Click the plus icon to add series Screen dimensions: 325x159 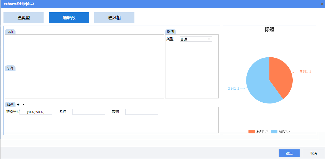click(18, 105)
